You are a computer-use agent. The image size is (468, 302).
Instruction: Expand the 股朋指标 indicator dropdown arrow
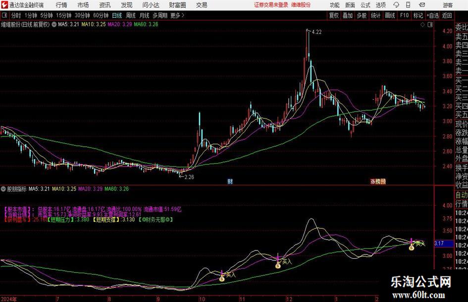[3, 188]
